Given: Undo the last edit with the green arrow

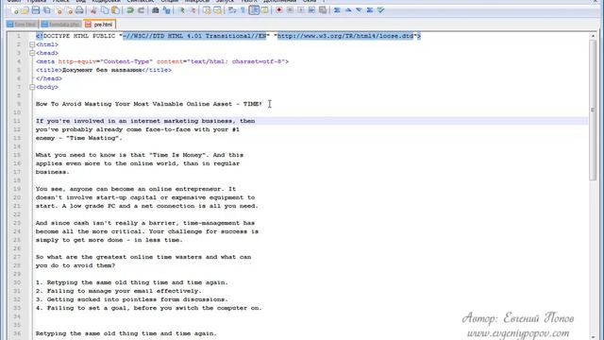Looking at the screenshot, I should (x=130, y=10).
